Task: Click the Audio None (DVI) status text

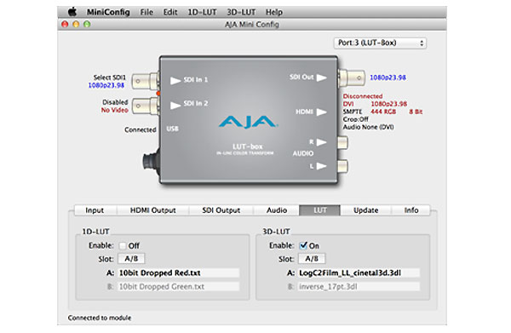Action: pyautogui.click(x=368, y=127)
